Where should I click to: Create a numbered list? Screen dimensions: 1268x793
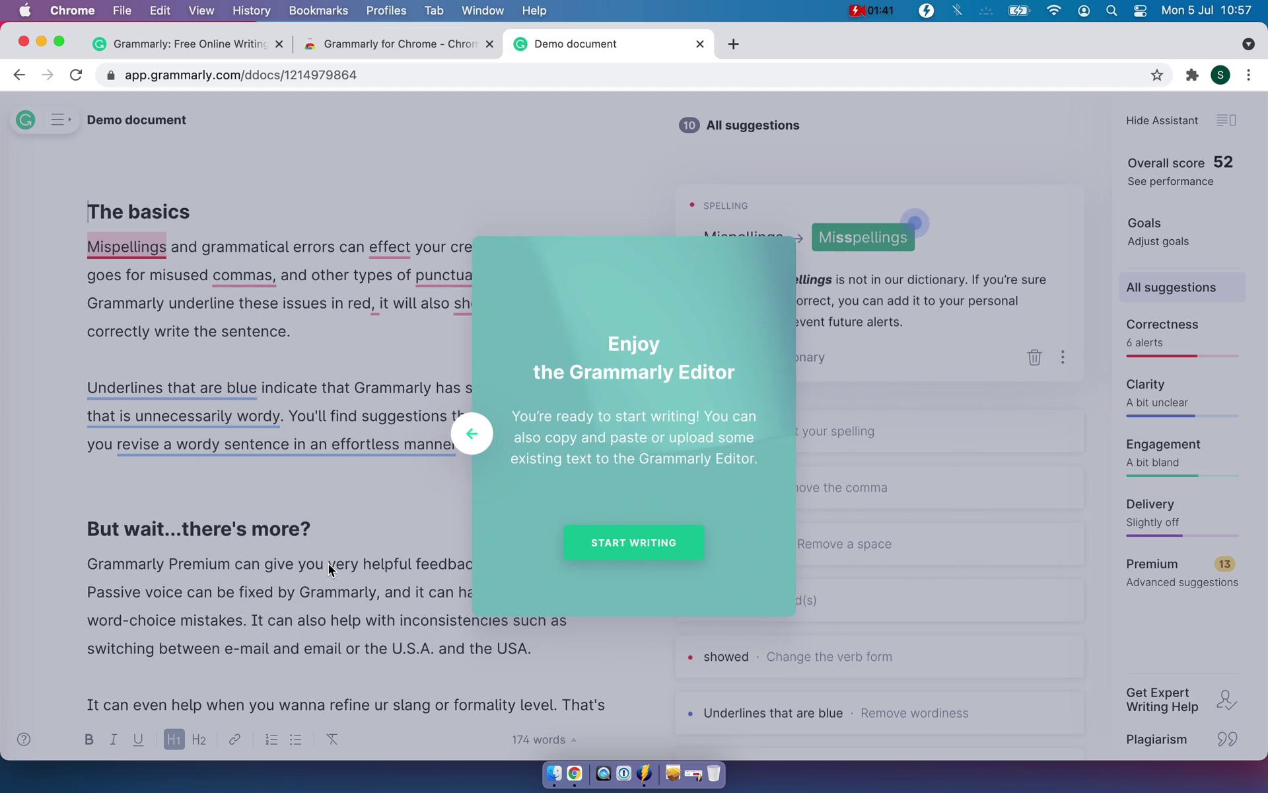pos(271,739)
